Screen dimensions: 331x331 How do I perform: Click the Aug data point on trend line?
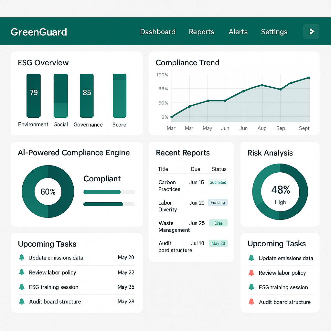click(x=262, y=85)
